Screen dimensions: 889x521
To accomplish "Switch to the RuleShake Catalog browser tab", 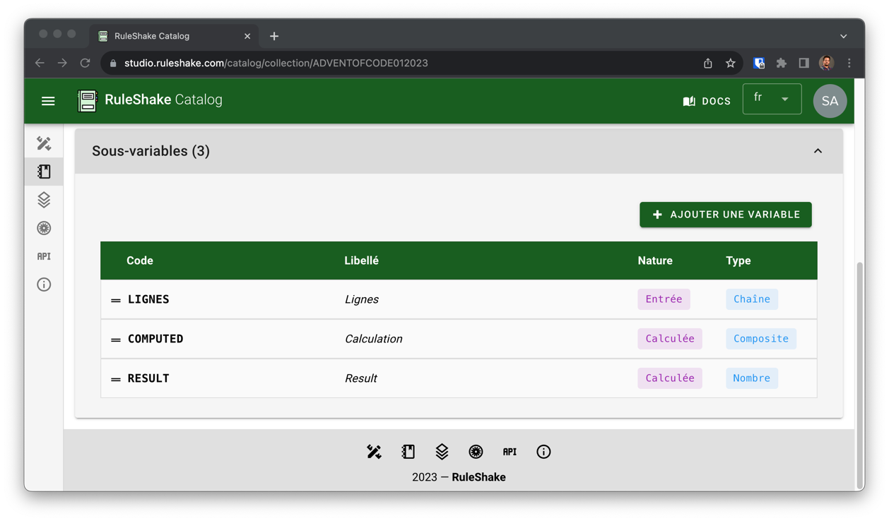I will [x=170, y=36].
